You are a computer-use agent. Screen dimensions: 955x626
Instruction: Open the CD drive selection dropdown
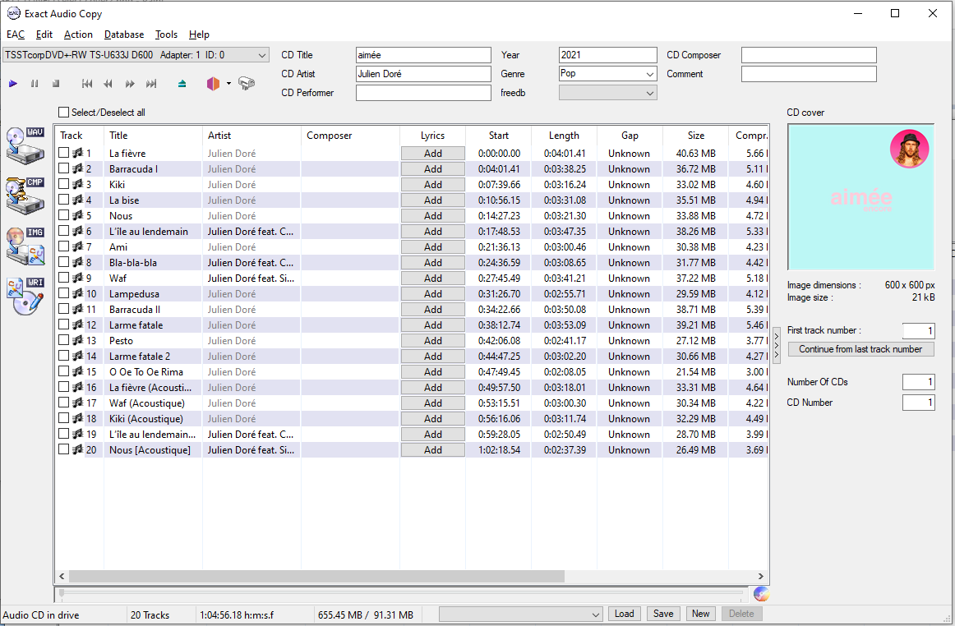tap(136, 55)
